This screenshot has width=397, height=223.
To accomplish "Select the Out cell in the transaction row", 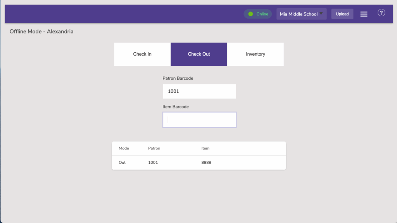I will click(x=122, y=163).
